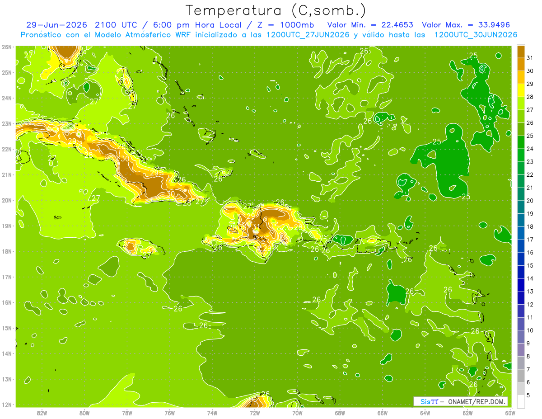Click the "64W" longitude axis label

tap(425, 412)
